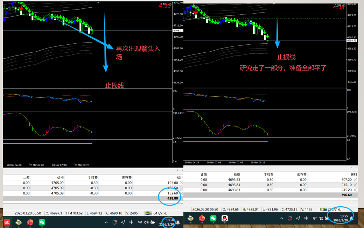Open Wi-Fi settings in the right tray
The width and height of the screenshot is (364, 228).
click(x=315, y=218)
